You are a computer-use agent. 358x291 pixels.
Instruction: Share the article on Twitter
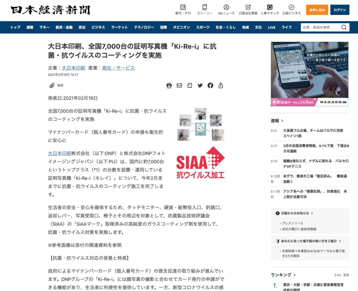(200, 85)
